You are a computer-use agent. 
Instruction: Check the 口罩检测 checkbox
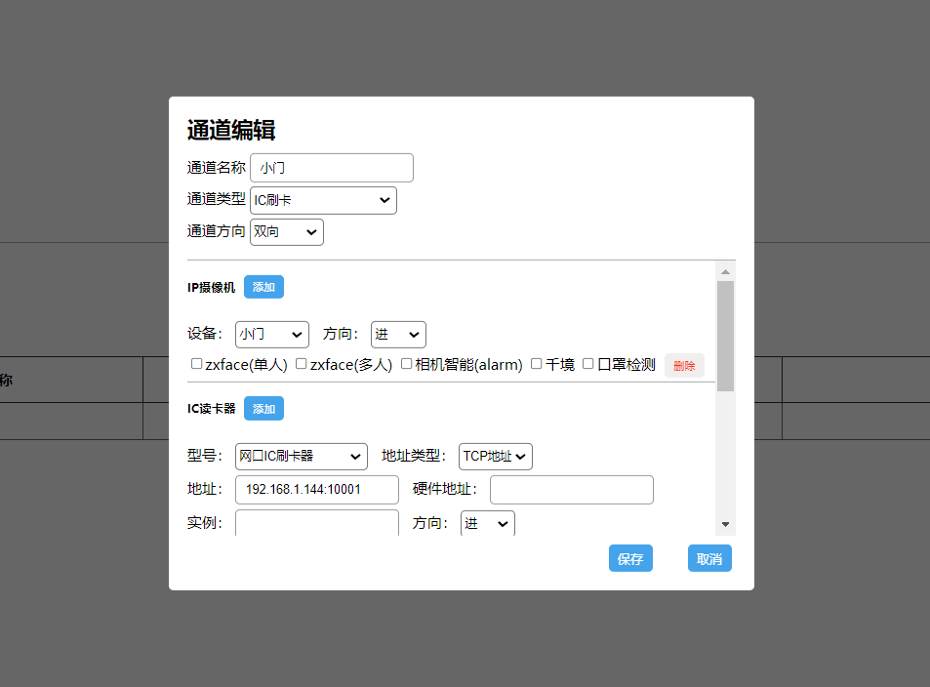pyautogui.click(x=588, y=364)
